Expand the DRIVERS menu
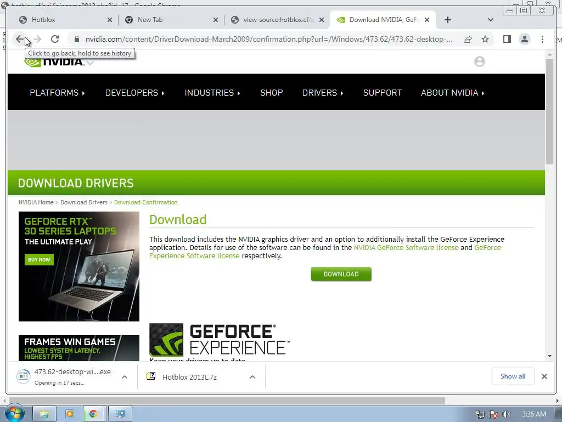Viewport: 562px width, 422px height. coord(323,92)
